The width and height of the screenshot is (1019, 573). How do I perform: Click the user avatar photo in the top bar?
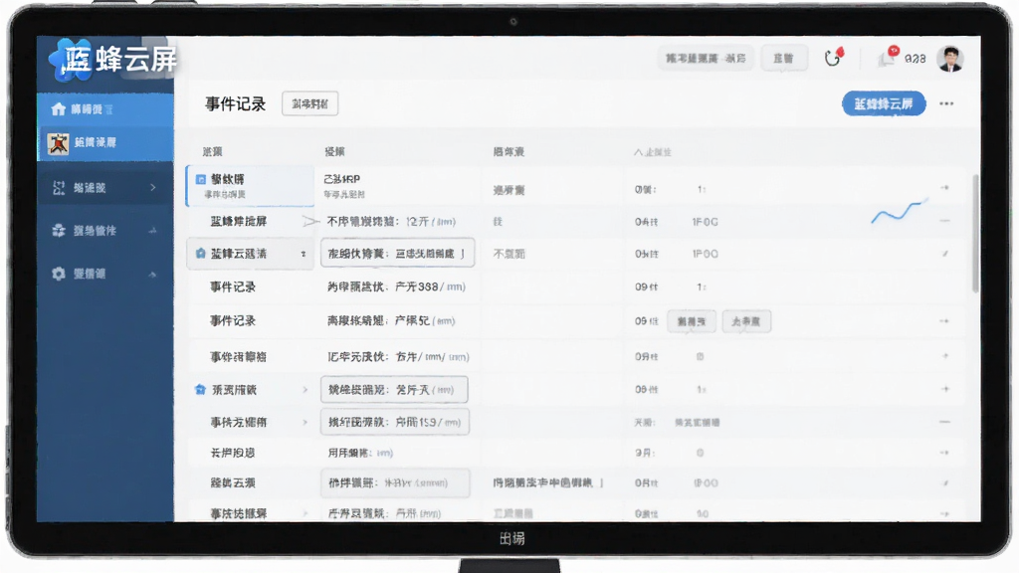[950, 59]
